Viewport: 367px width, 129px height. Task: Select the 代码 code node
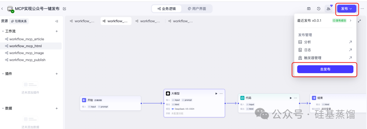click(x=269, y=103)
